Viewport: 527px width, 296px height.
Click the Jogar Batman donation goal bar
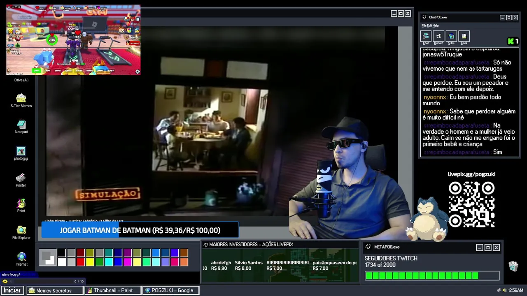point(140,230)
